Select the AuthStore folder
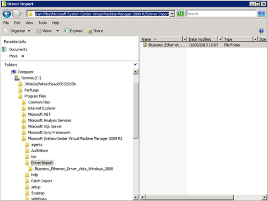 point(40,151)
